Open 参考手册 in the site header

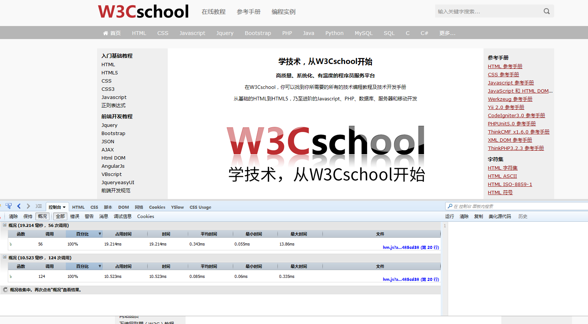(249, 12)
